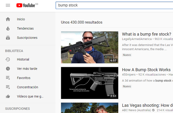Screen dimensions: 173x113
Task: Click the thumbs-up liked videos icon
Action: 8,96
